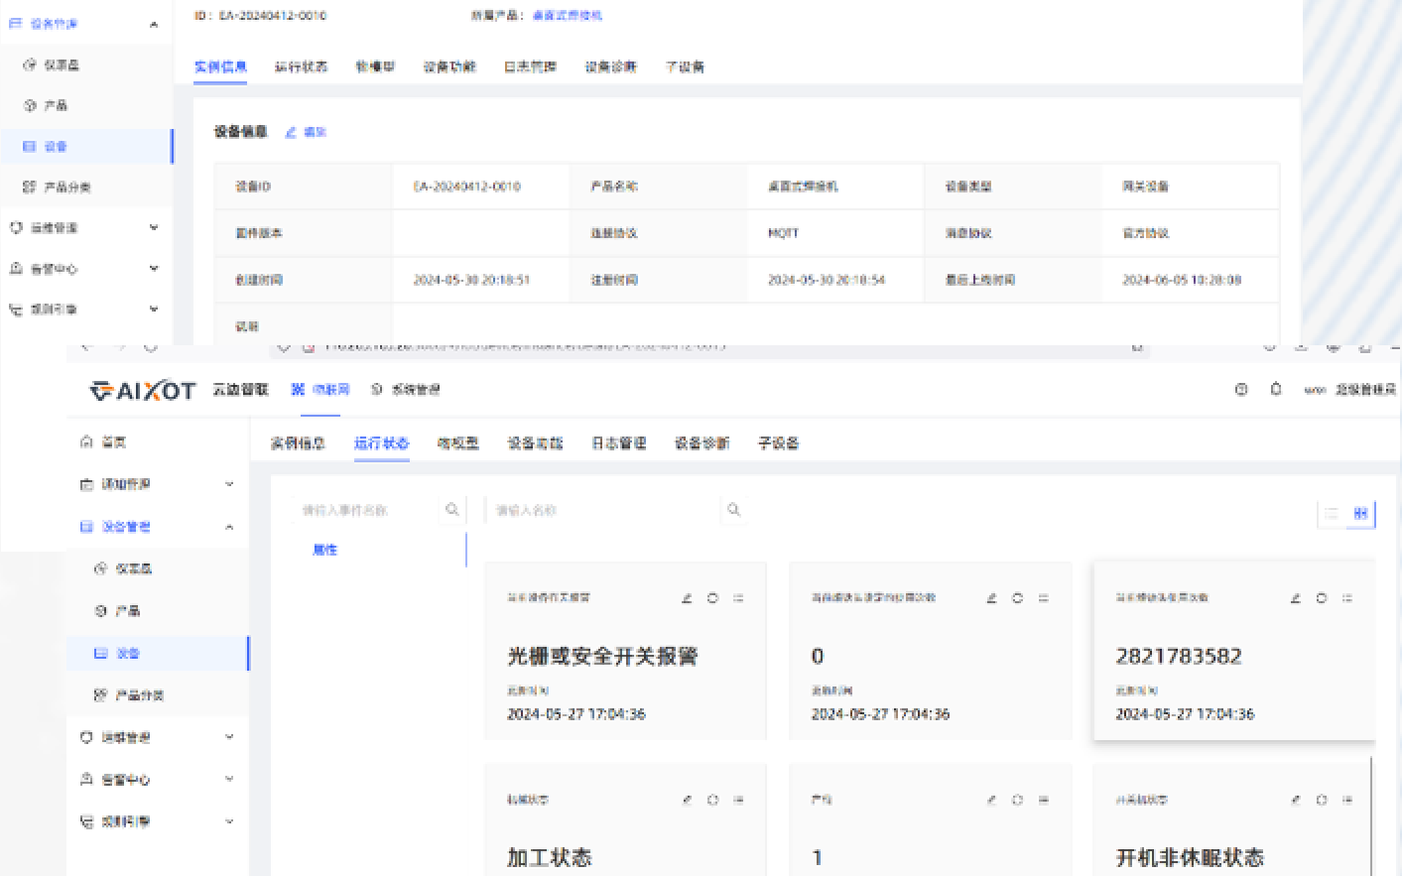The width and height of the screenshot is (1402, 876).
Task: Open 设备诊断 tab in upper window
Action: click(610, 66)
